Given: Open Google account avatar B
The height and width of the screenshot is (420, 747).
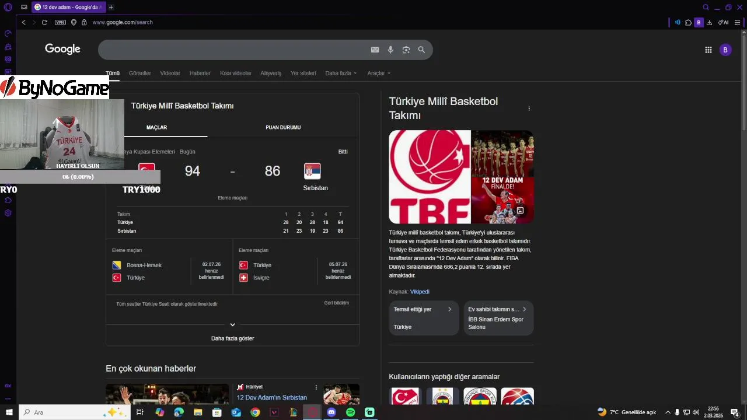Looking at the screenshot, I should pos(725,50).
